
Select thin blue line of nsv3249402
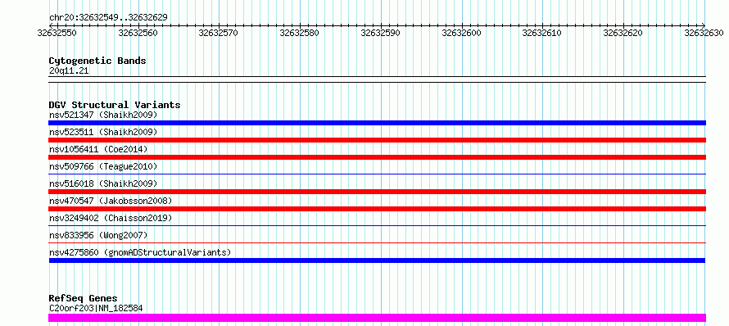tap(377, 225)
